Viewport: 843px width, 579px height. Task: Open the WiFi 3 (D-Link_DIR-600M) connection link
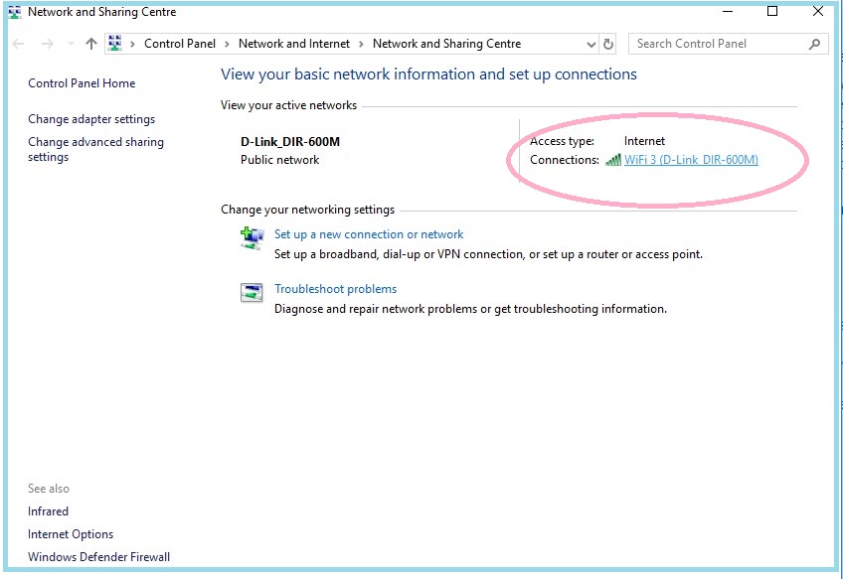click(691, 160)
